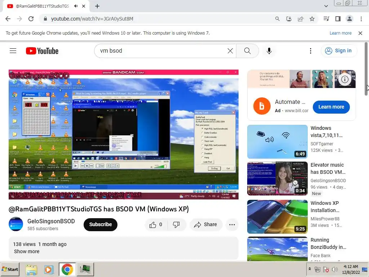
Task: Open ad info icon on banner
Action: 345,79
